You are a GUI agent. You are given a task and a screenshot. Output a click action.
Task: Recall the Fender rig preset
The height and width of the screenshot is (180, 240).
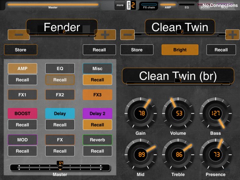pyautogui.click(x=99, y=50)
